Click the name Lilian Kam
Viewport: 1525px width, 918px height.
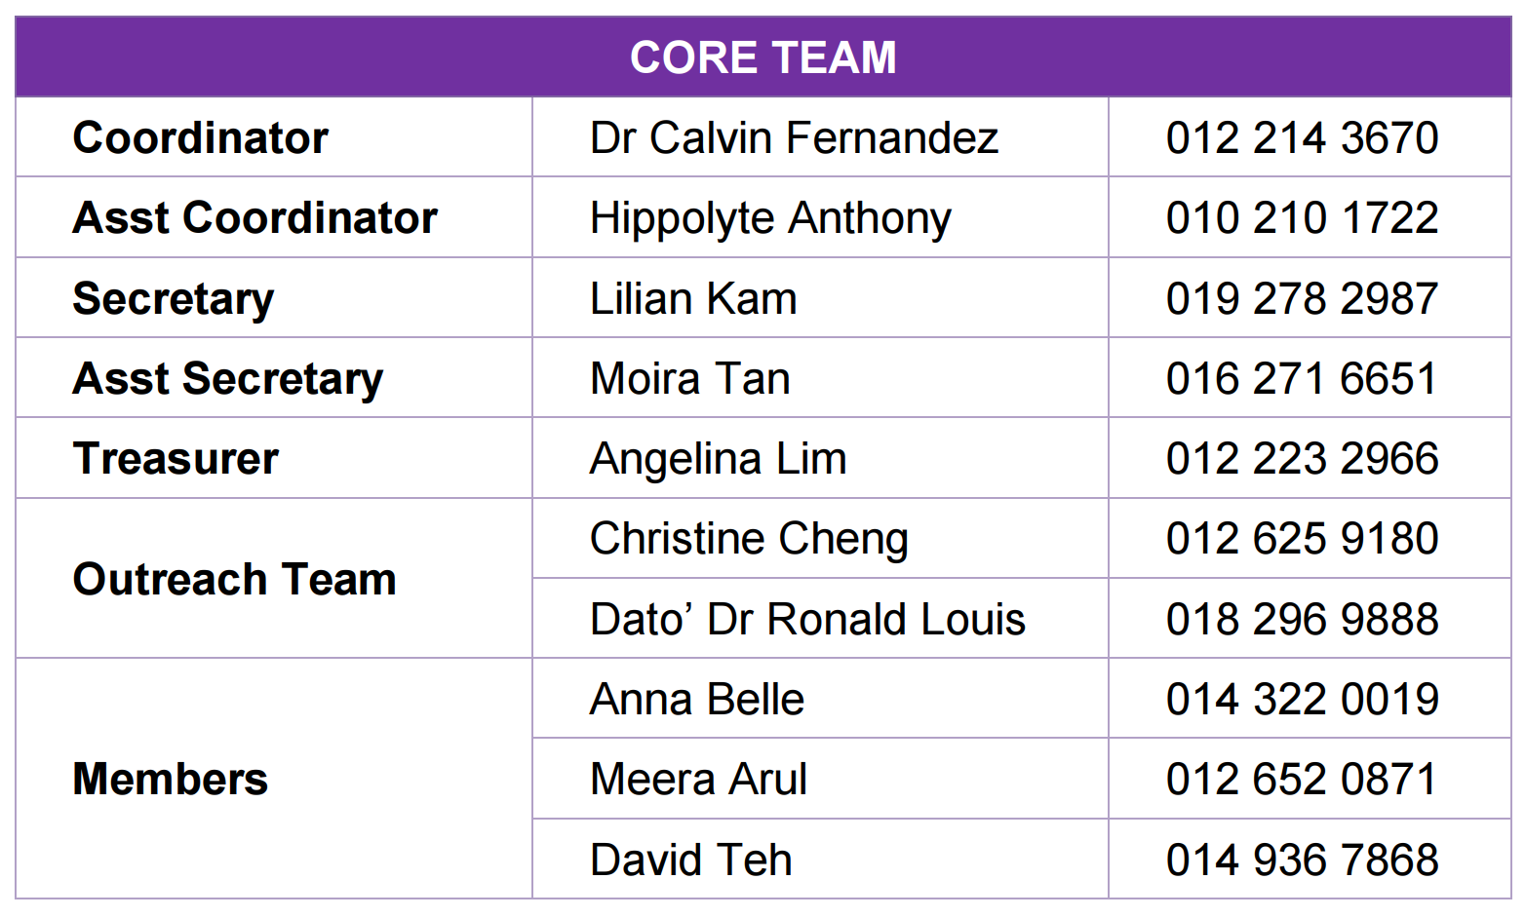(x=693, y=298)
